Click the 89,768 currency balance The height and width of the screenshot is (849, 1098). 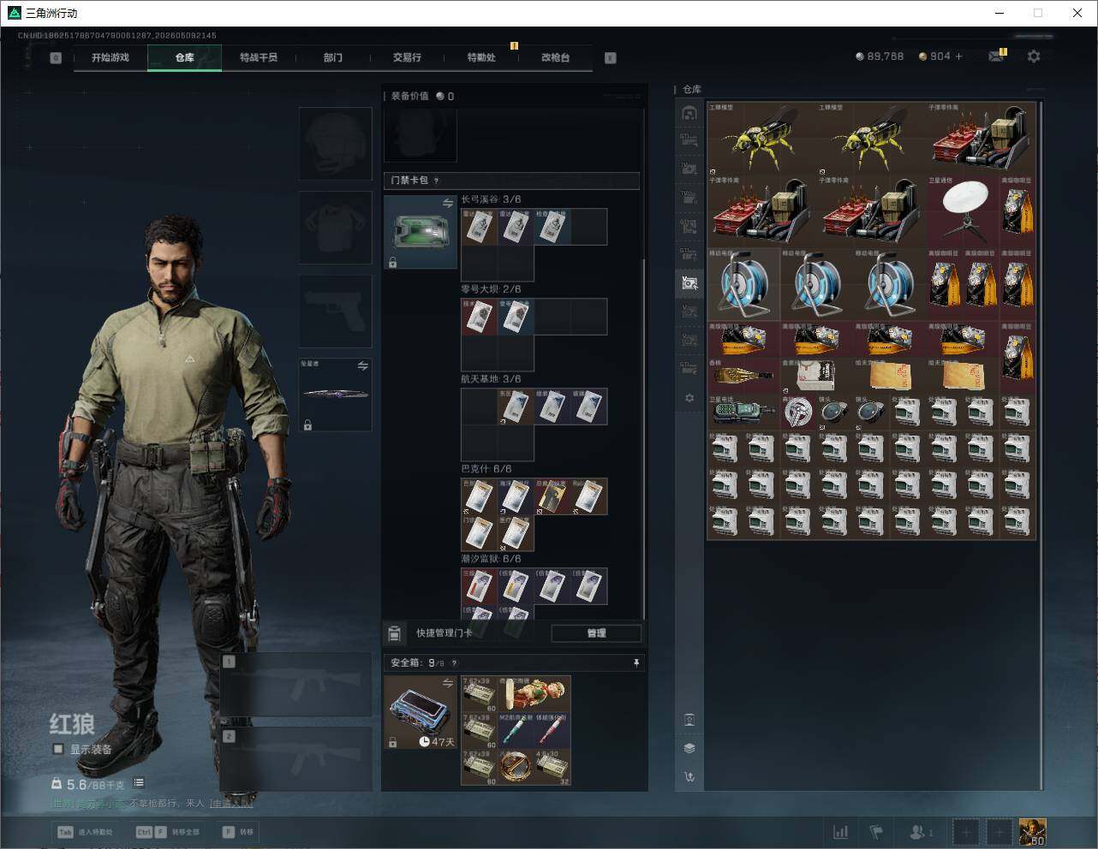pyautogui.click(x=880, y=56)
